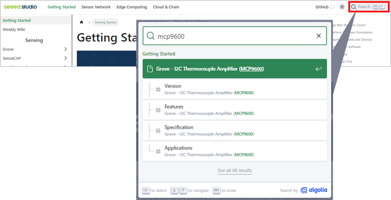This screenshot has width=391, height=200.
Task: Click the hash icon beside Applications
Action: pos(158,151)
